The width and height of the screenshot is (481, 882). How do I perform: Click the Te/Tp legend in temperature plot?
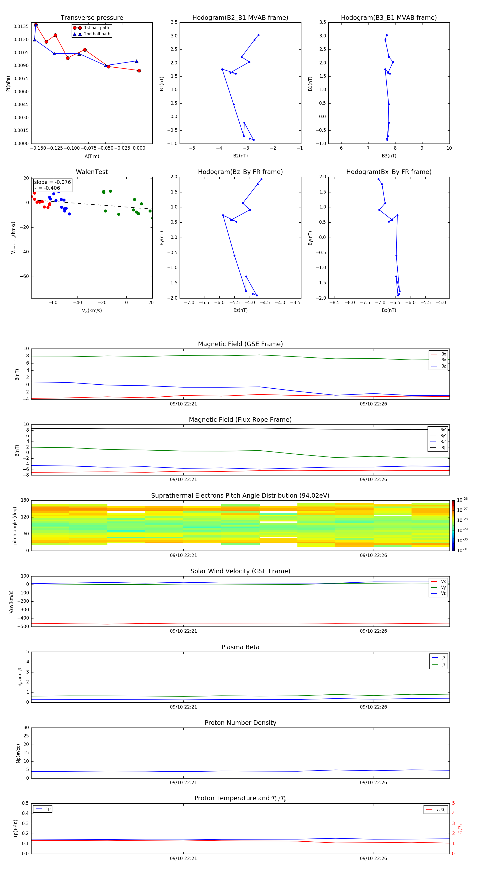pos(436,810)
